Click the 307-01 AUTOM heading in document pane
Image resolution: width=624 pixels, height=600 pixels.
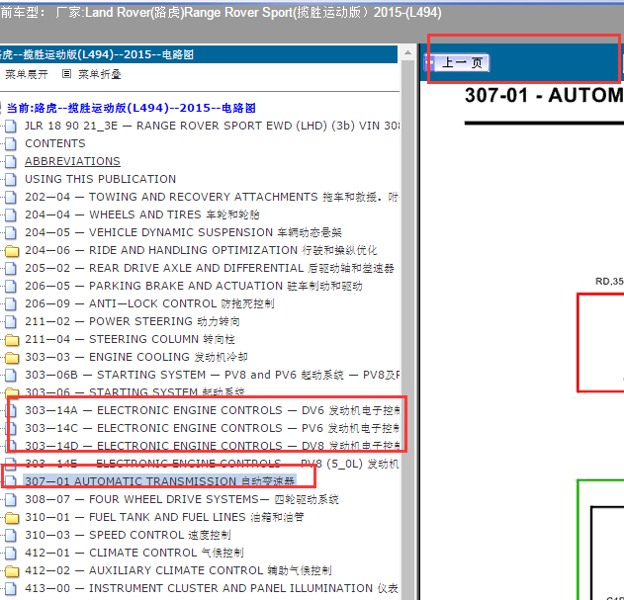pos(544,96)
